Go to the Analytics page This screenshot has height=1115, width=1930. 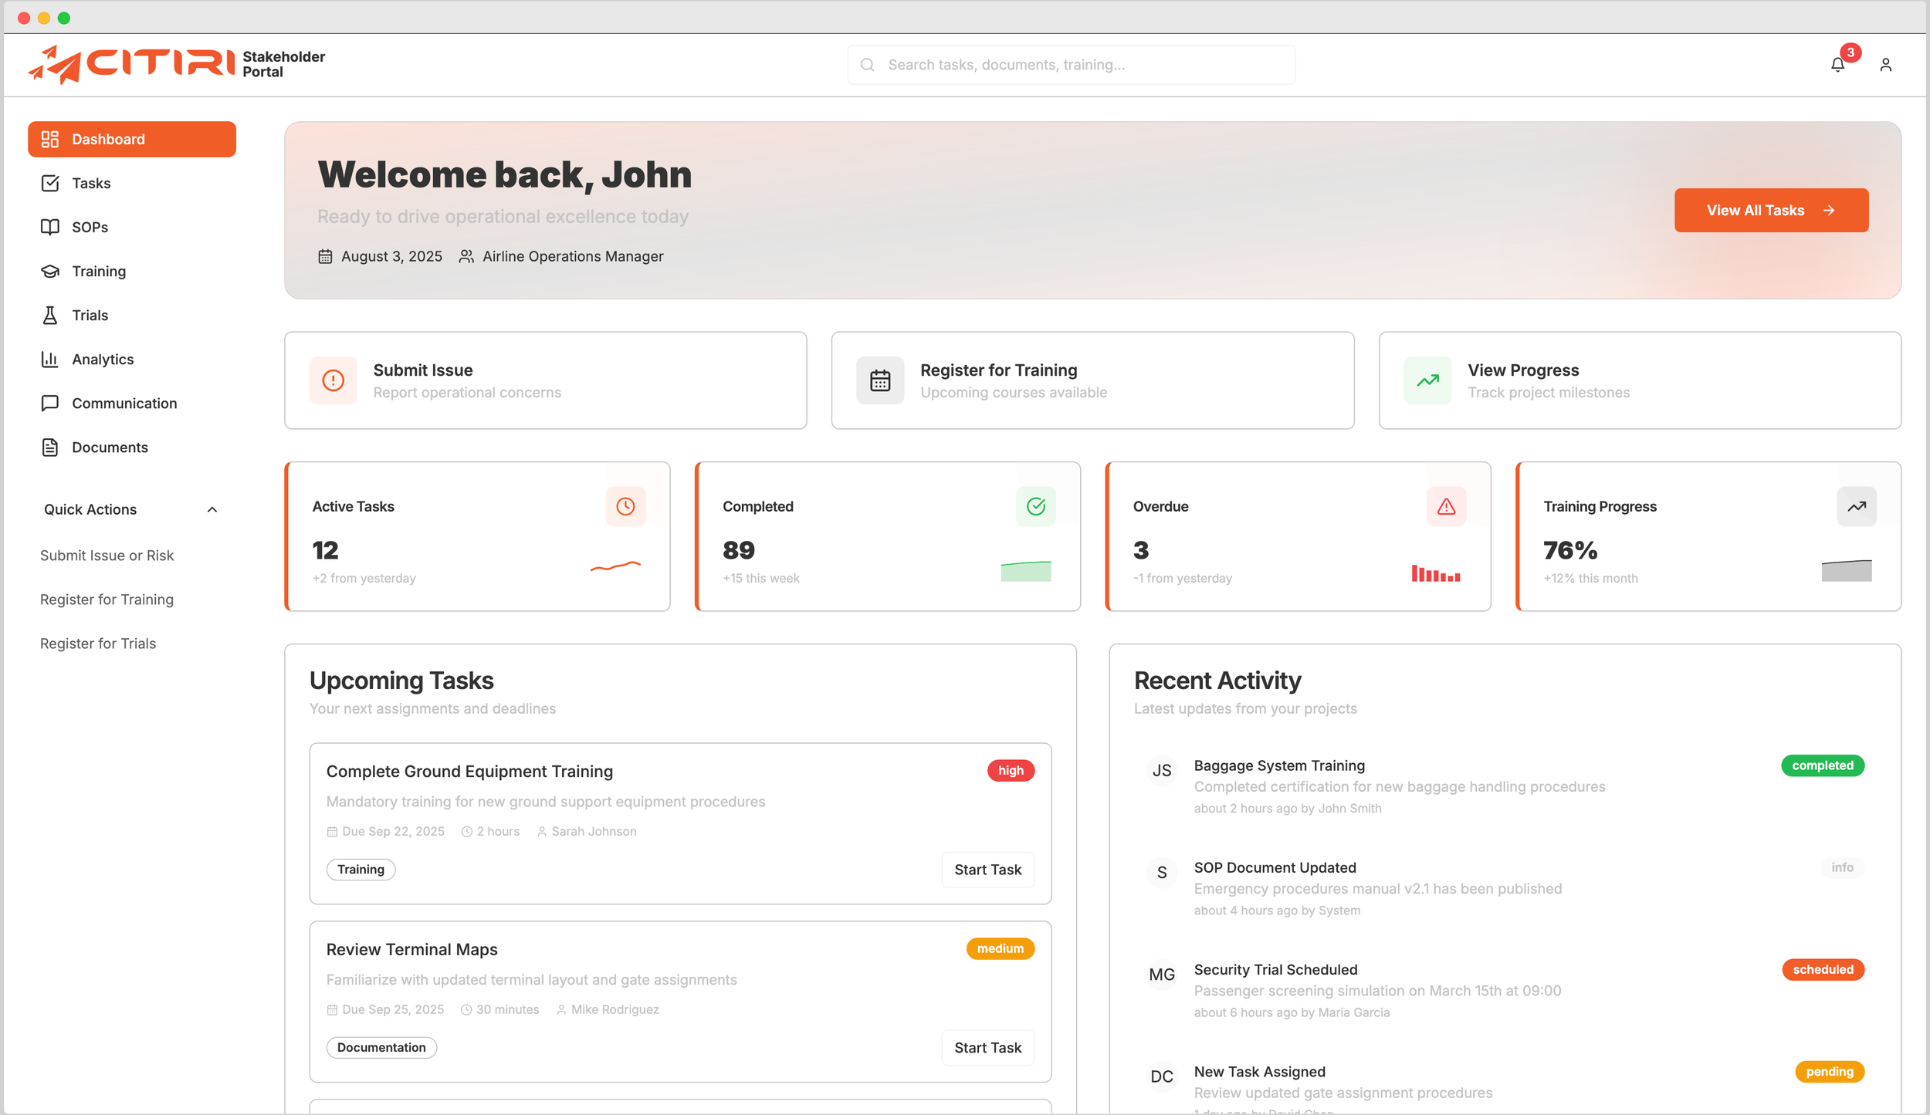tap(103, 359)
